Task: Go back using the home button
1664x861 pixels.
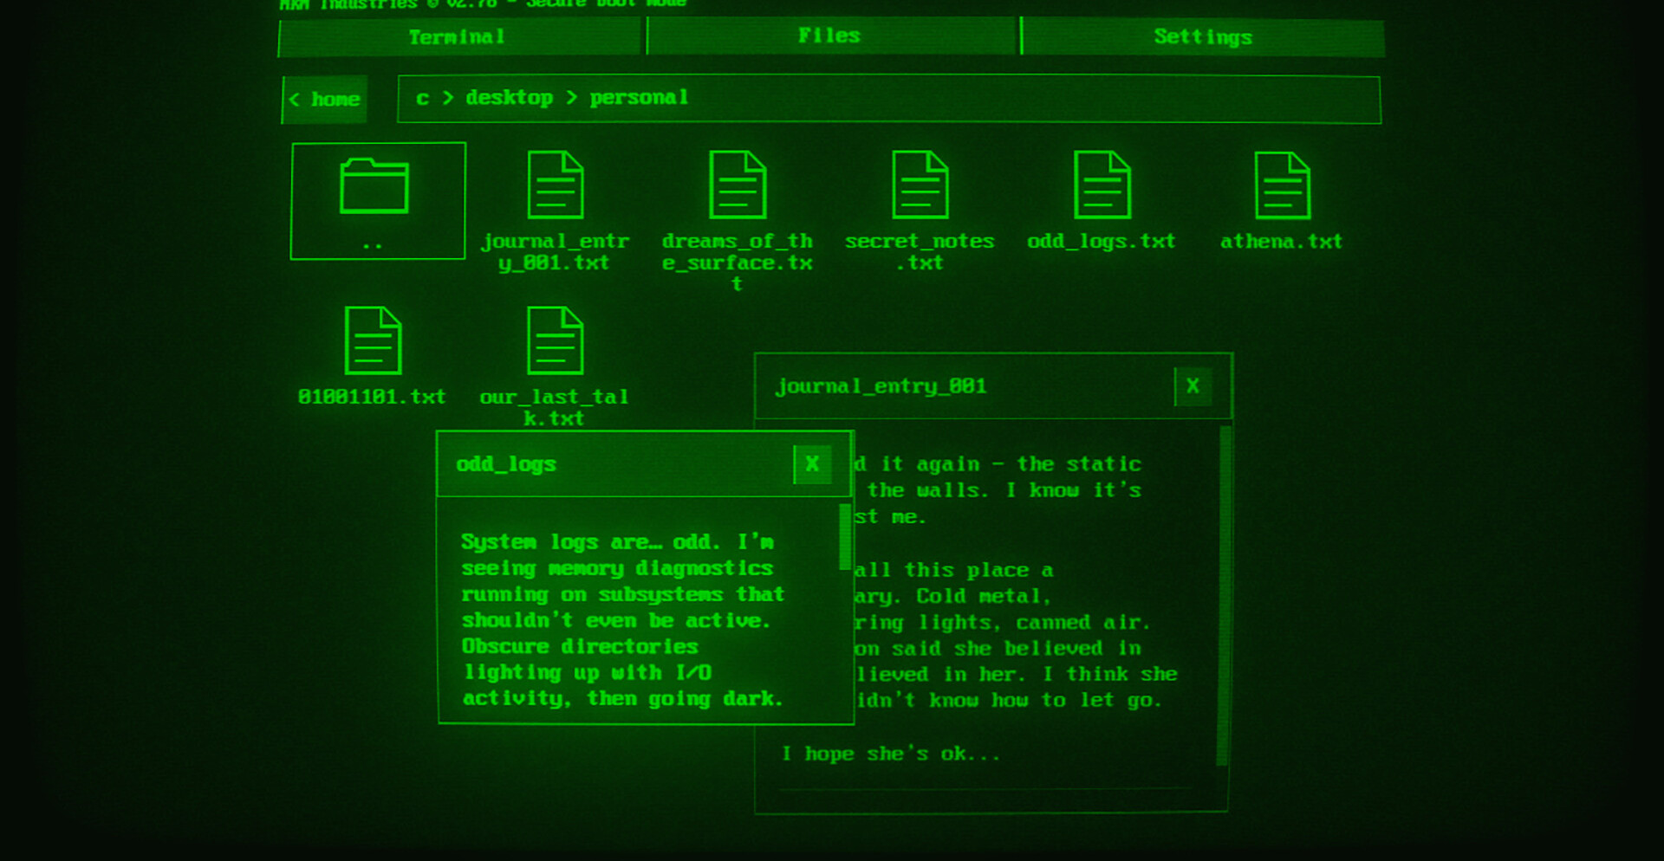Action: coord(325,100)
